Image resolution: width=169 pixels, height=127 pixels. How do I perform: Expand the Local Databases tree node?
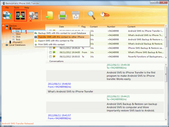coord(3,45)
